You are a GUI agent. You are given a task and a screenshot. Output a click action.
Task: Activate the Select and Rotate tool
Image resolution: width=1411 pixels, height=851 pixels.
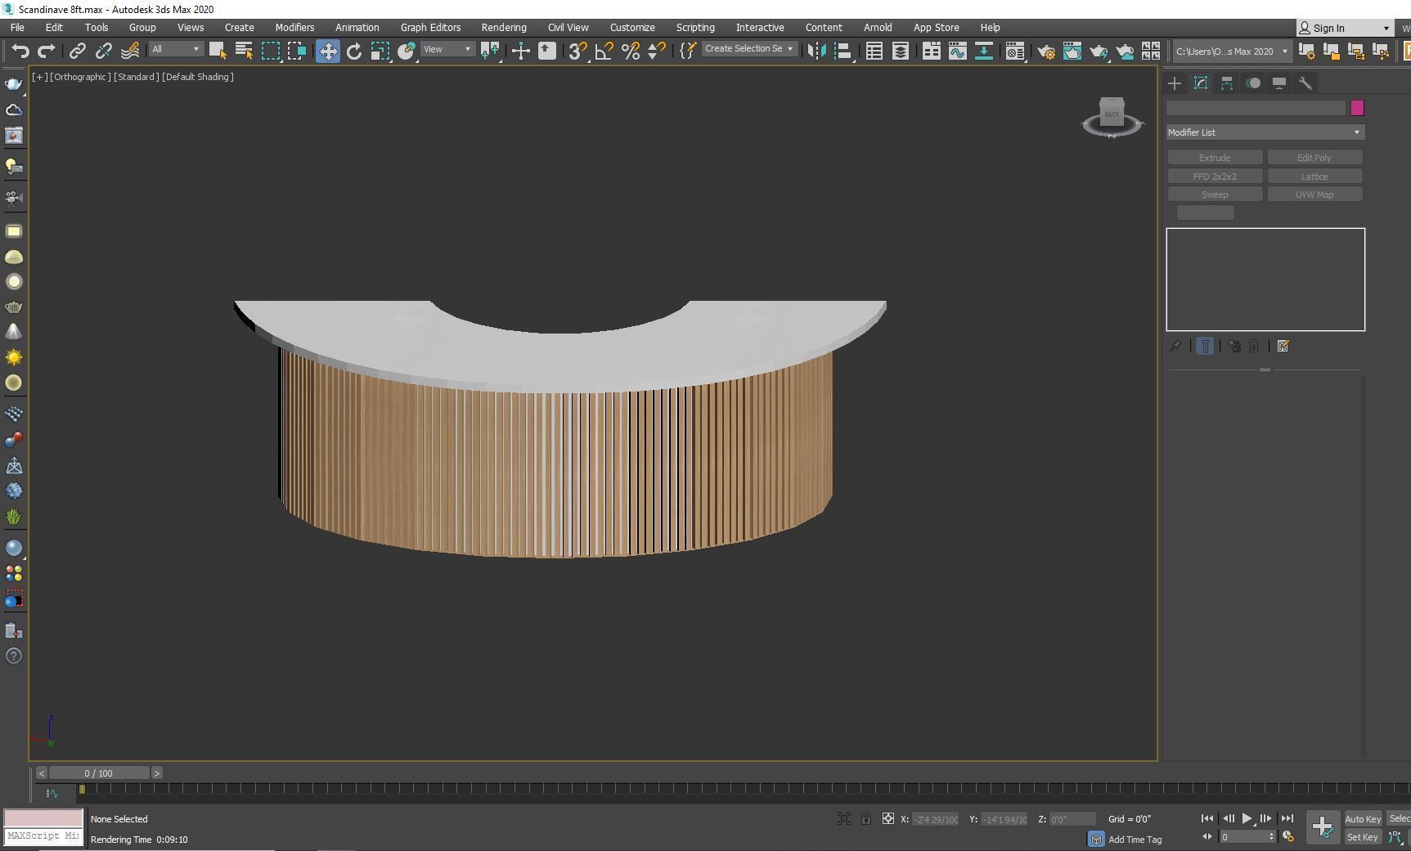point(353,51)
